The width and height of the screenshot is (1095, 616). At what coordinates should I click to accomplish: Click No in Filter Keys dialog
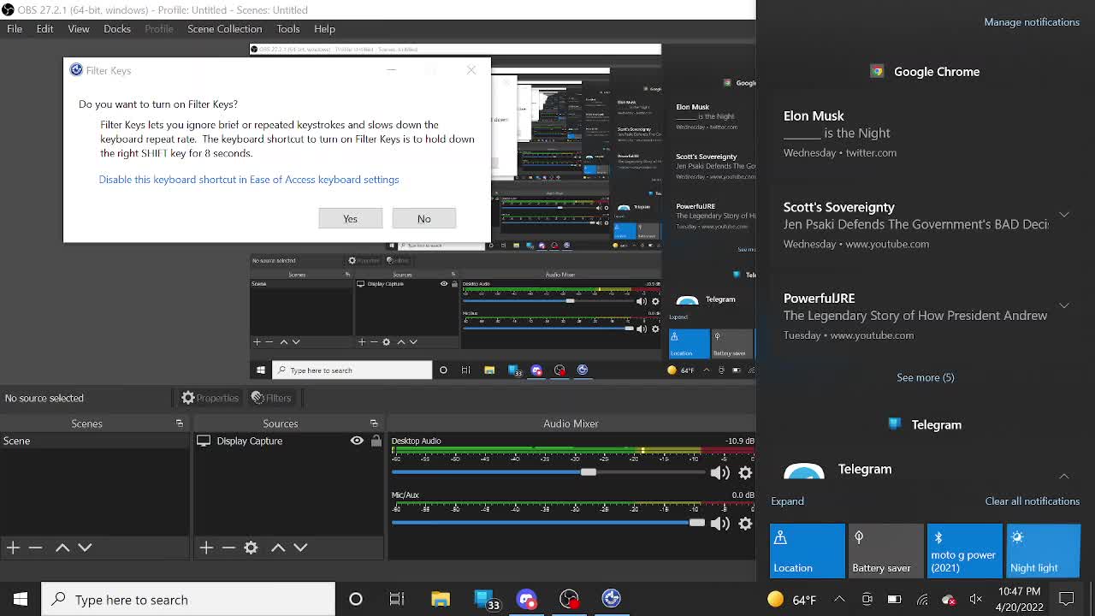pos(423,219)
